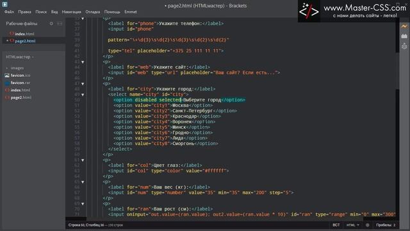410x231 pixels.
Task: Click the page2.html icon in project tree
Action: pyautogui.click(x=7, y=98)
